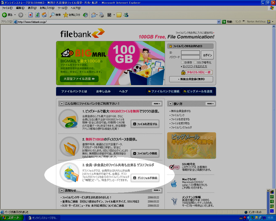Screen dimensions: 276x221
Task: Open the ヘルプ(H) menu
Action: (x=75, y=8)
